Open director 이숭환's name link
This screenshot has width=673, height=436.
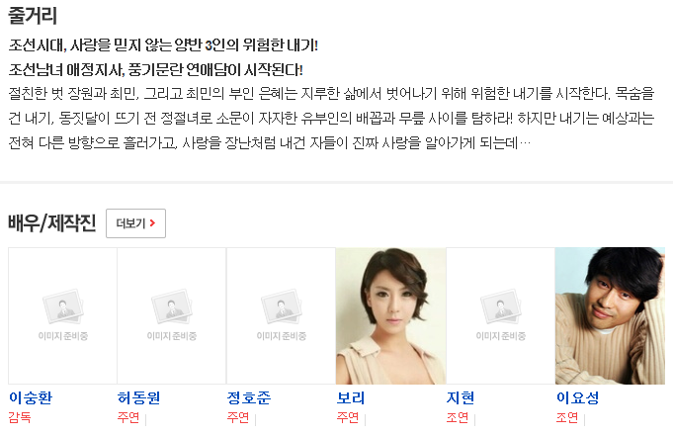31,397
